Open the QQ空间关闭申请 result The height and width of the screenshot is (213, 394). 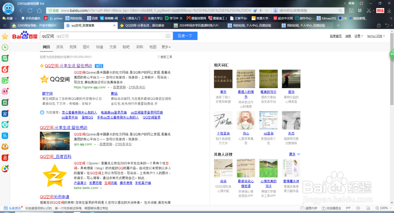(54, 197)
